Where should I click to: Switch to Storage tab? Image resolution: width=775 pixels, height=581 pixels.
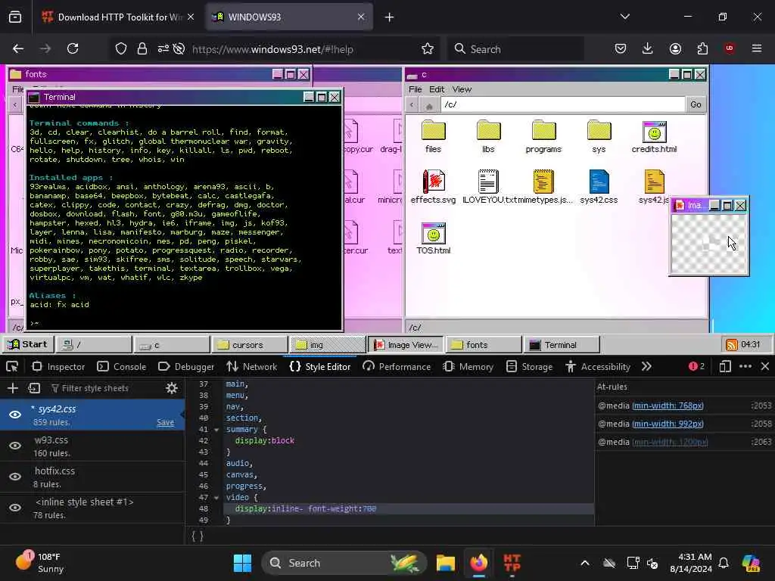pos(531,367)
